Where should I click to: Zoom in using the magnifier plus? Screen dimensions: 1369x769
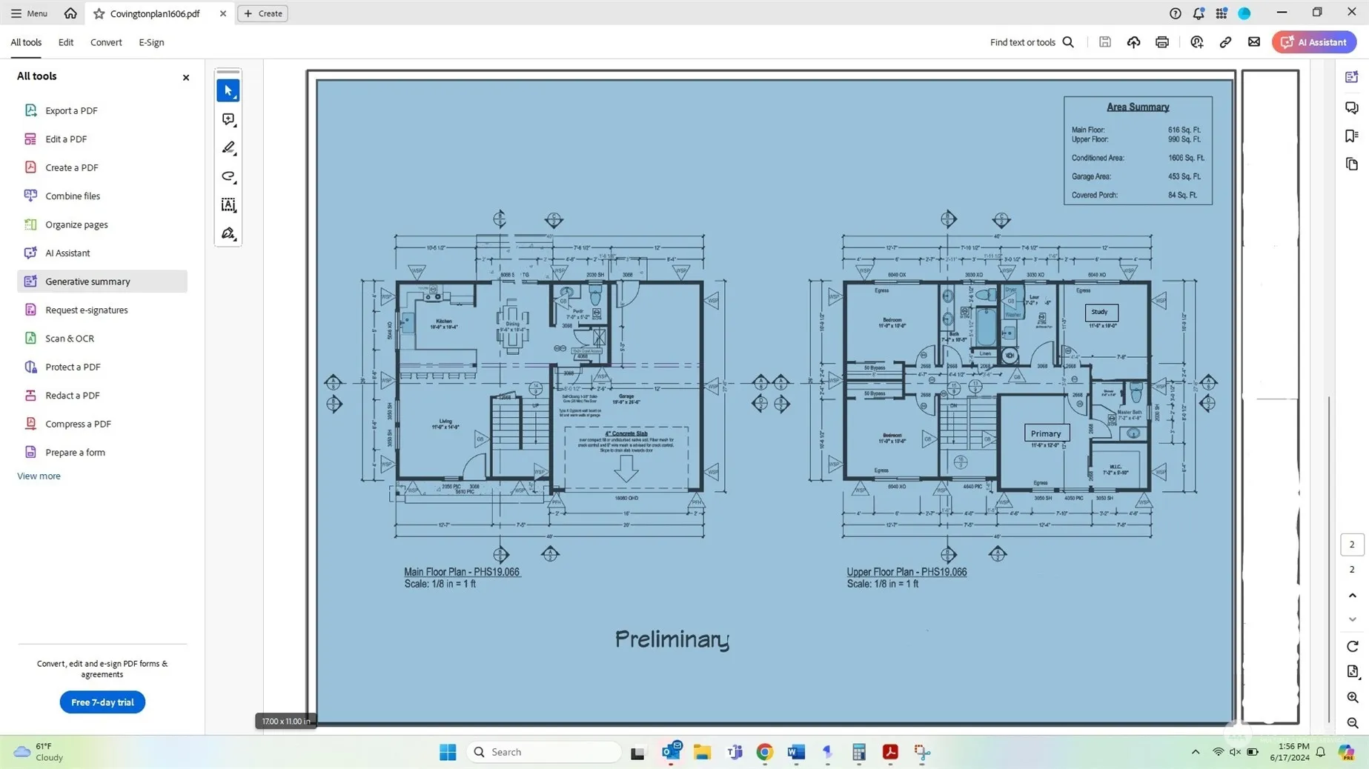click(1352, 697)
